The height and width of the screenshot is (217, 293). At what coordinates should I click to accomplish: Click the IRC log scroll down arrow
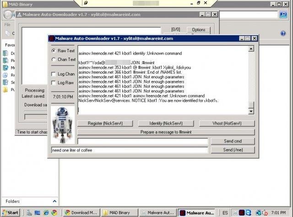(251, 111)
